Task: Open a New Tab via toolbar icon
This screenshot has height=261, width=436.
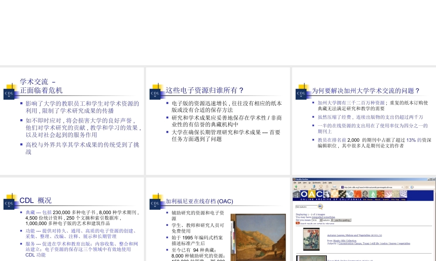Action: point(334,187)
